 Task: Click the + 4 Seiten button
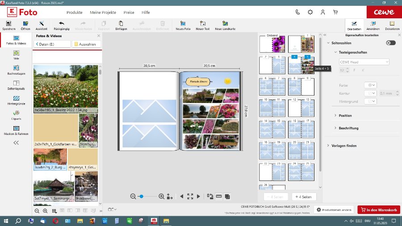(304, 197)
